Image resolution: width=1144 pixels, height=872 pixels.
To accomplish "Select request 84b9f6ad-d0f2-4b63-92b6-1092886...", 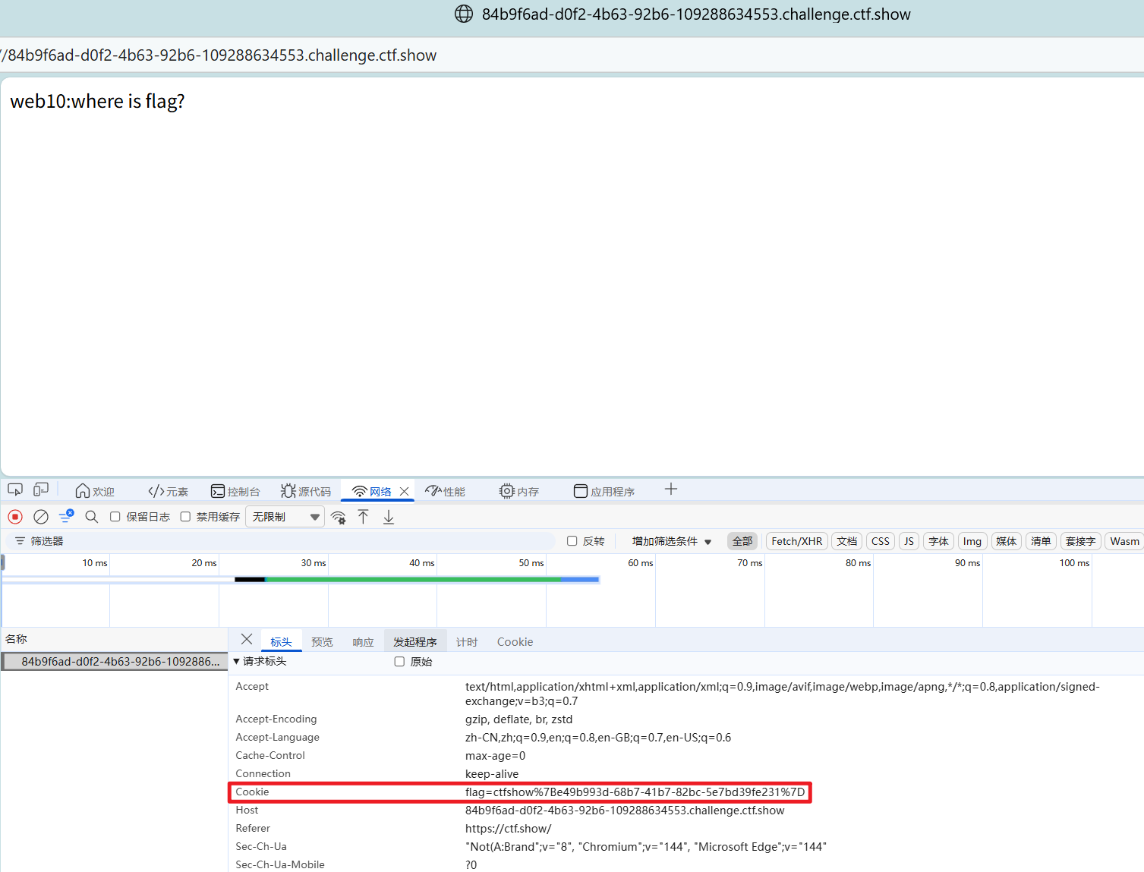I will click(x=115, y=662).
